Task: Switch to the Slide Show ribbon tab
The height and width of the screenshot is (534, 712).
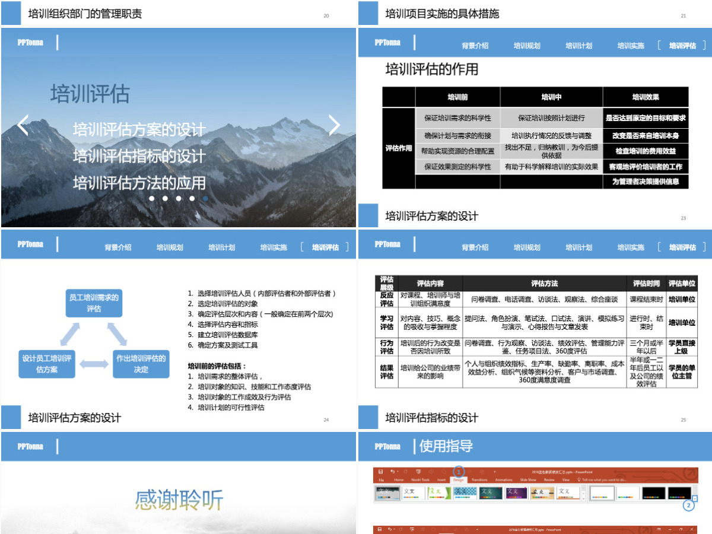Action: point(528,479)
